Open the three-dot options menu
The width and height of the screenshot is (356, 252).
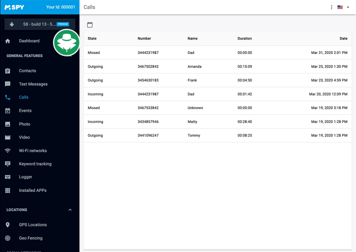331,7
